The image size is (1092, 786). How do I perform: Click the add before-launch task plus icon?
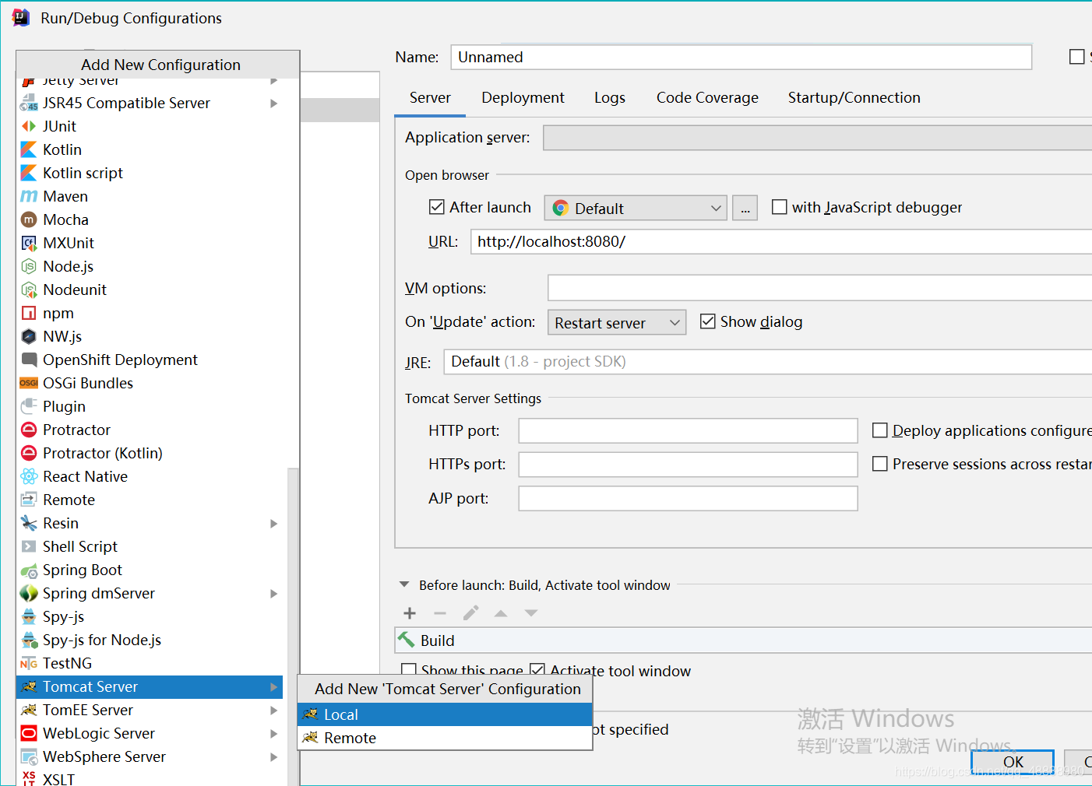pos(410,613)
